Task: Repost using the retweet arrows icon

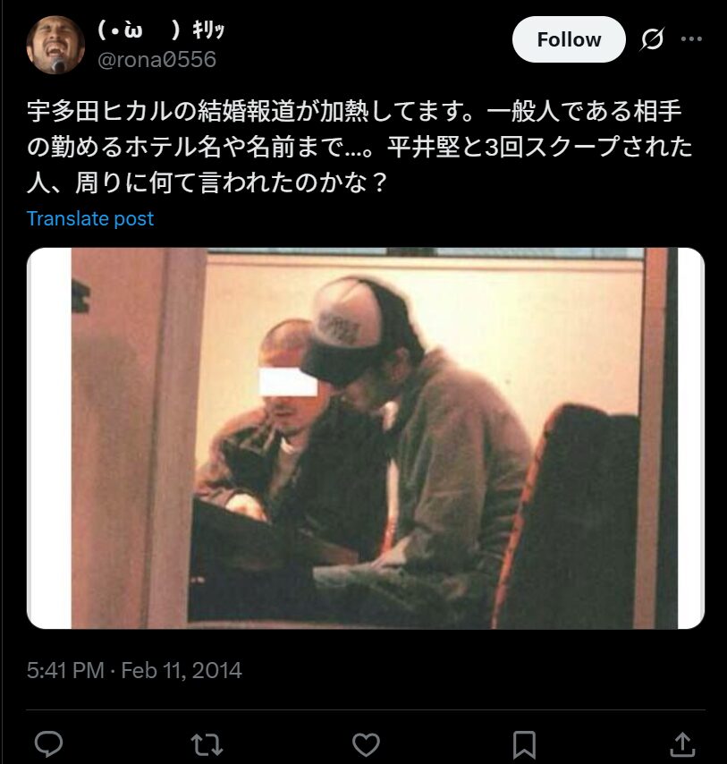Action: click(207, 744)
